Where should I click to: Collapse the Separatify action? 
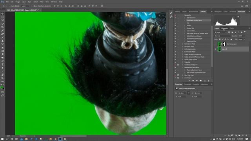pyautogui.click(x=183, y=15)
